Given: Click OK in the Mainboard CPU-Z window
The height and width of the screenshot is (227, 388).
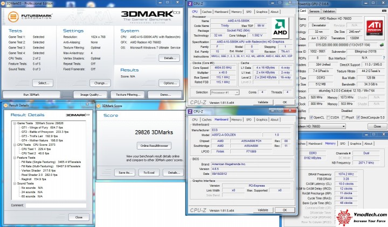Looking at the screenshot, I should coord(285,210).
